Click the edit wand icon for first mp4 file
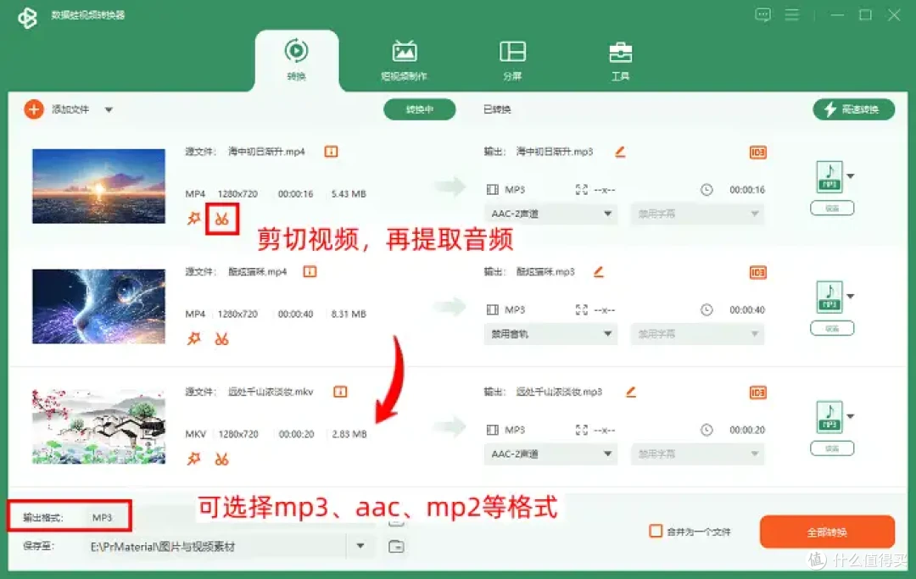The height and width of the screenshot is (579, 916). click(194, 219)
